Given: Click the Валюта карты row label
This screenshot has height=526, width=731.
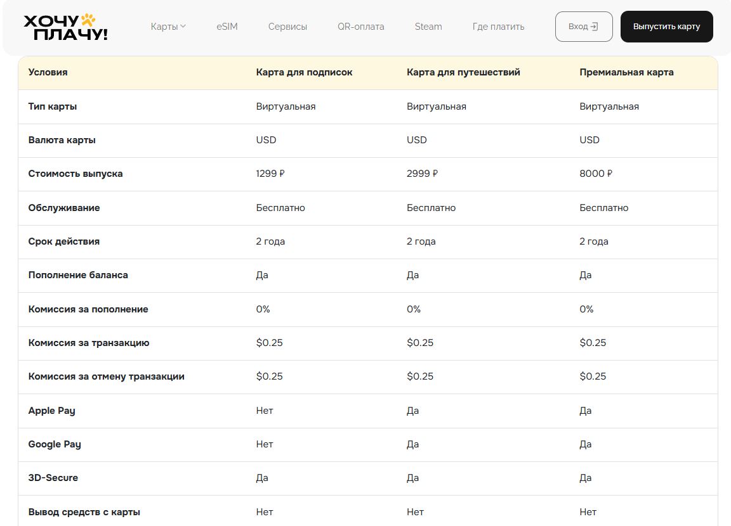Looking at the screenshot, I should [62, 140].
